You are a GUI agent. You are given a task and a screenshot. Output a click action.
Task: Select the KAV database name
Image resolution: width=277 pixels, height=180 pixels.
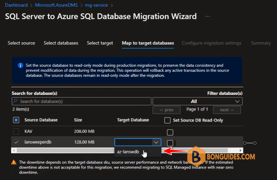[28, 131]
